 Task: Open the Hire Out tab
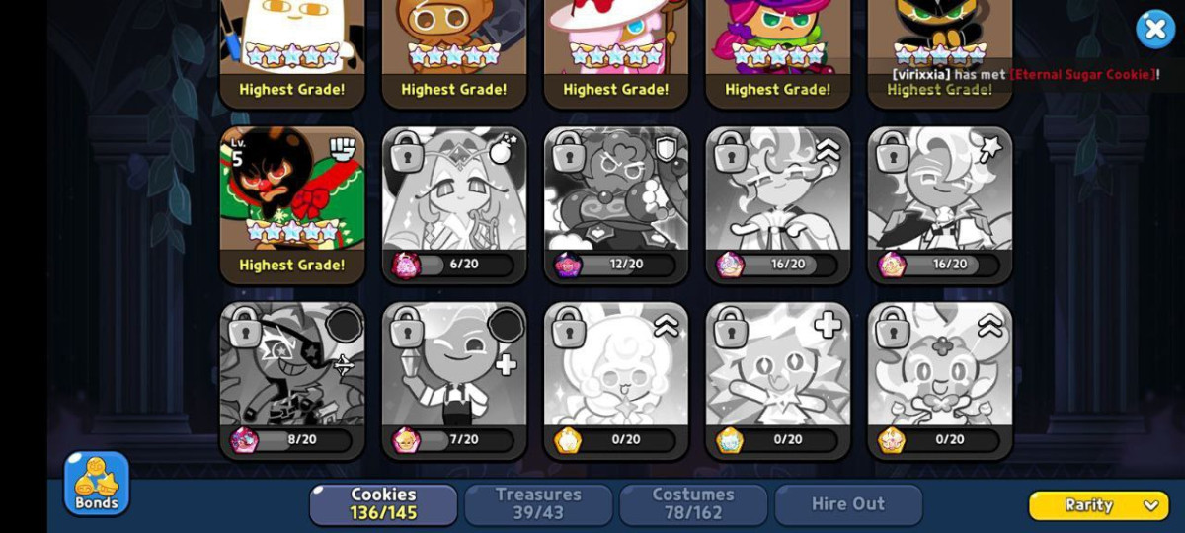(x=848, y=503)
